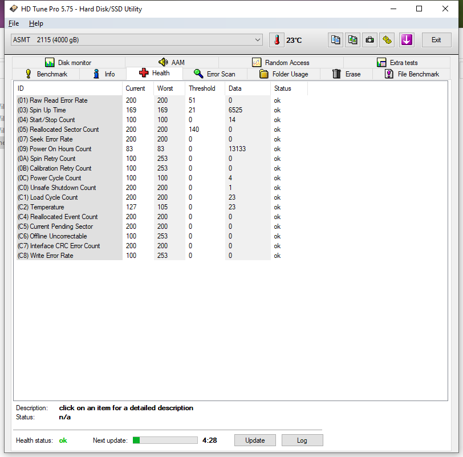
Task: Go to the Info tab
Action: click(x=103, y=74)
